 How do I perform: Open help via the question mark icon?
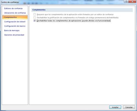click(x=126, y=1)
